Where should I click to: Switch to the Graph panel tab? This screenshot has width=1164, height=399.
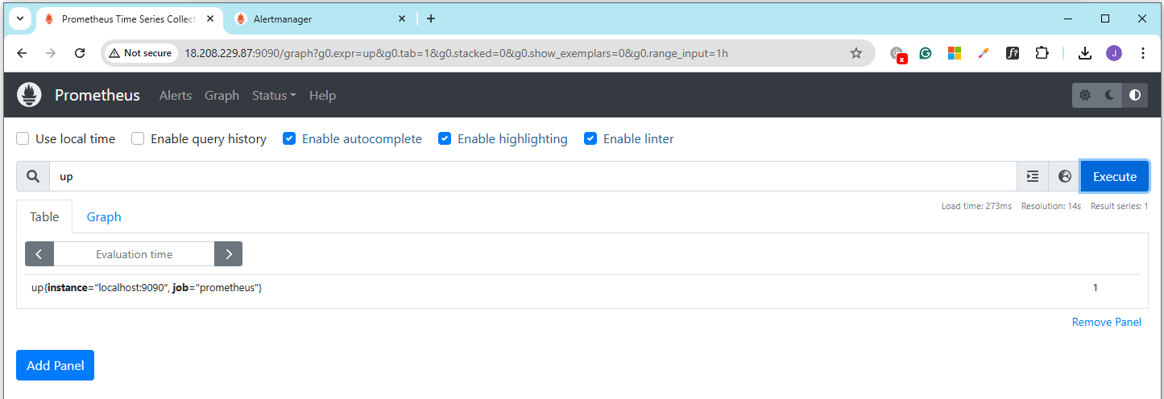[104, 216]
